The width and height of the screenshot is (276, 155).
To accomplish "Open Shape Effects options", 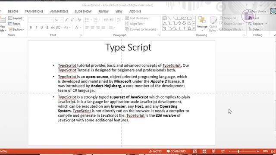I will (232, 29).
